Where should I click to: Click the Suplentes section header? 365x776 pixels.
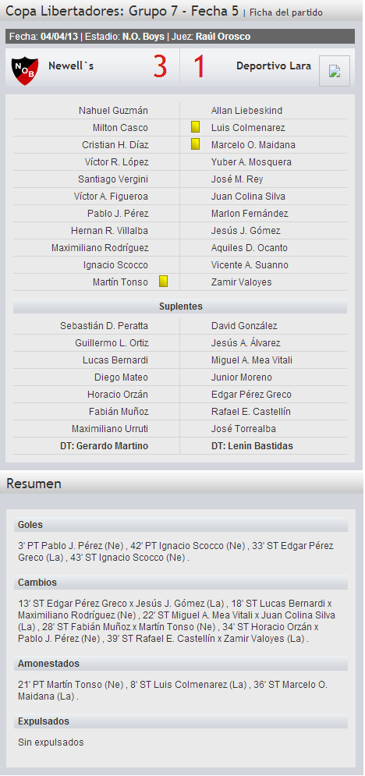click(180, 307)
